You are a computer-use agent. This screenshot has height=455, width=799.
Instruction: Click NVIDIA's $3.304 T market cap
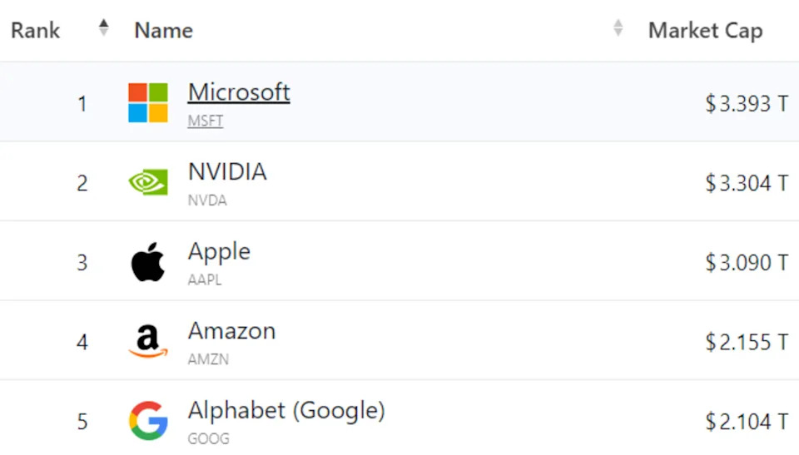(x=747, y=183)
